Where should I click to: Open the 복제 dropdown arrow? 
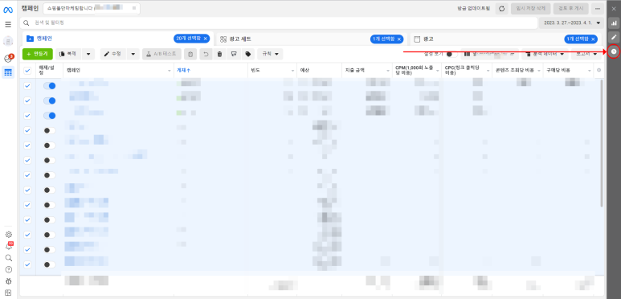(88, 55)
